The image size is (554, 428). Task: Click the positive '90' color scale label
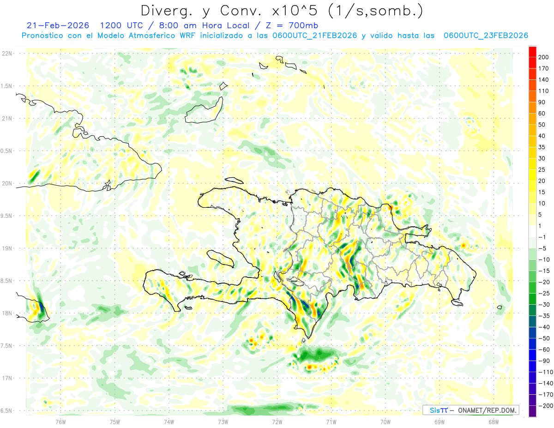[542, 102]
